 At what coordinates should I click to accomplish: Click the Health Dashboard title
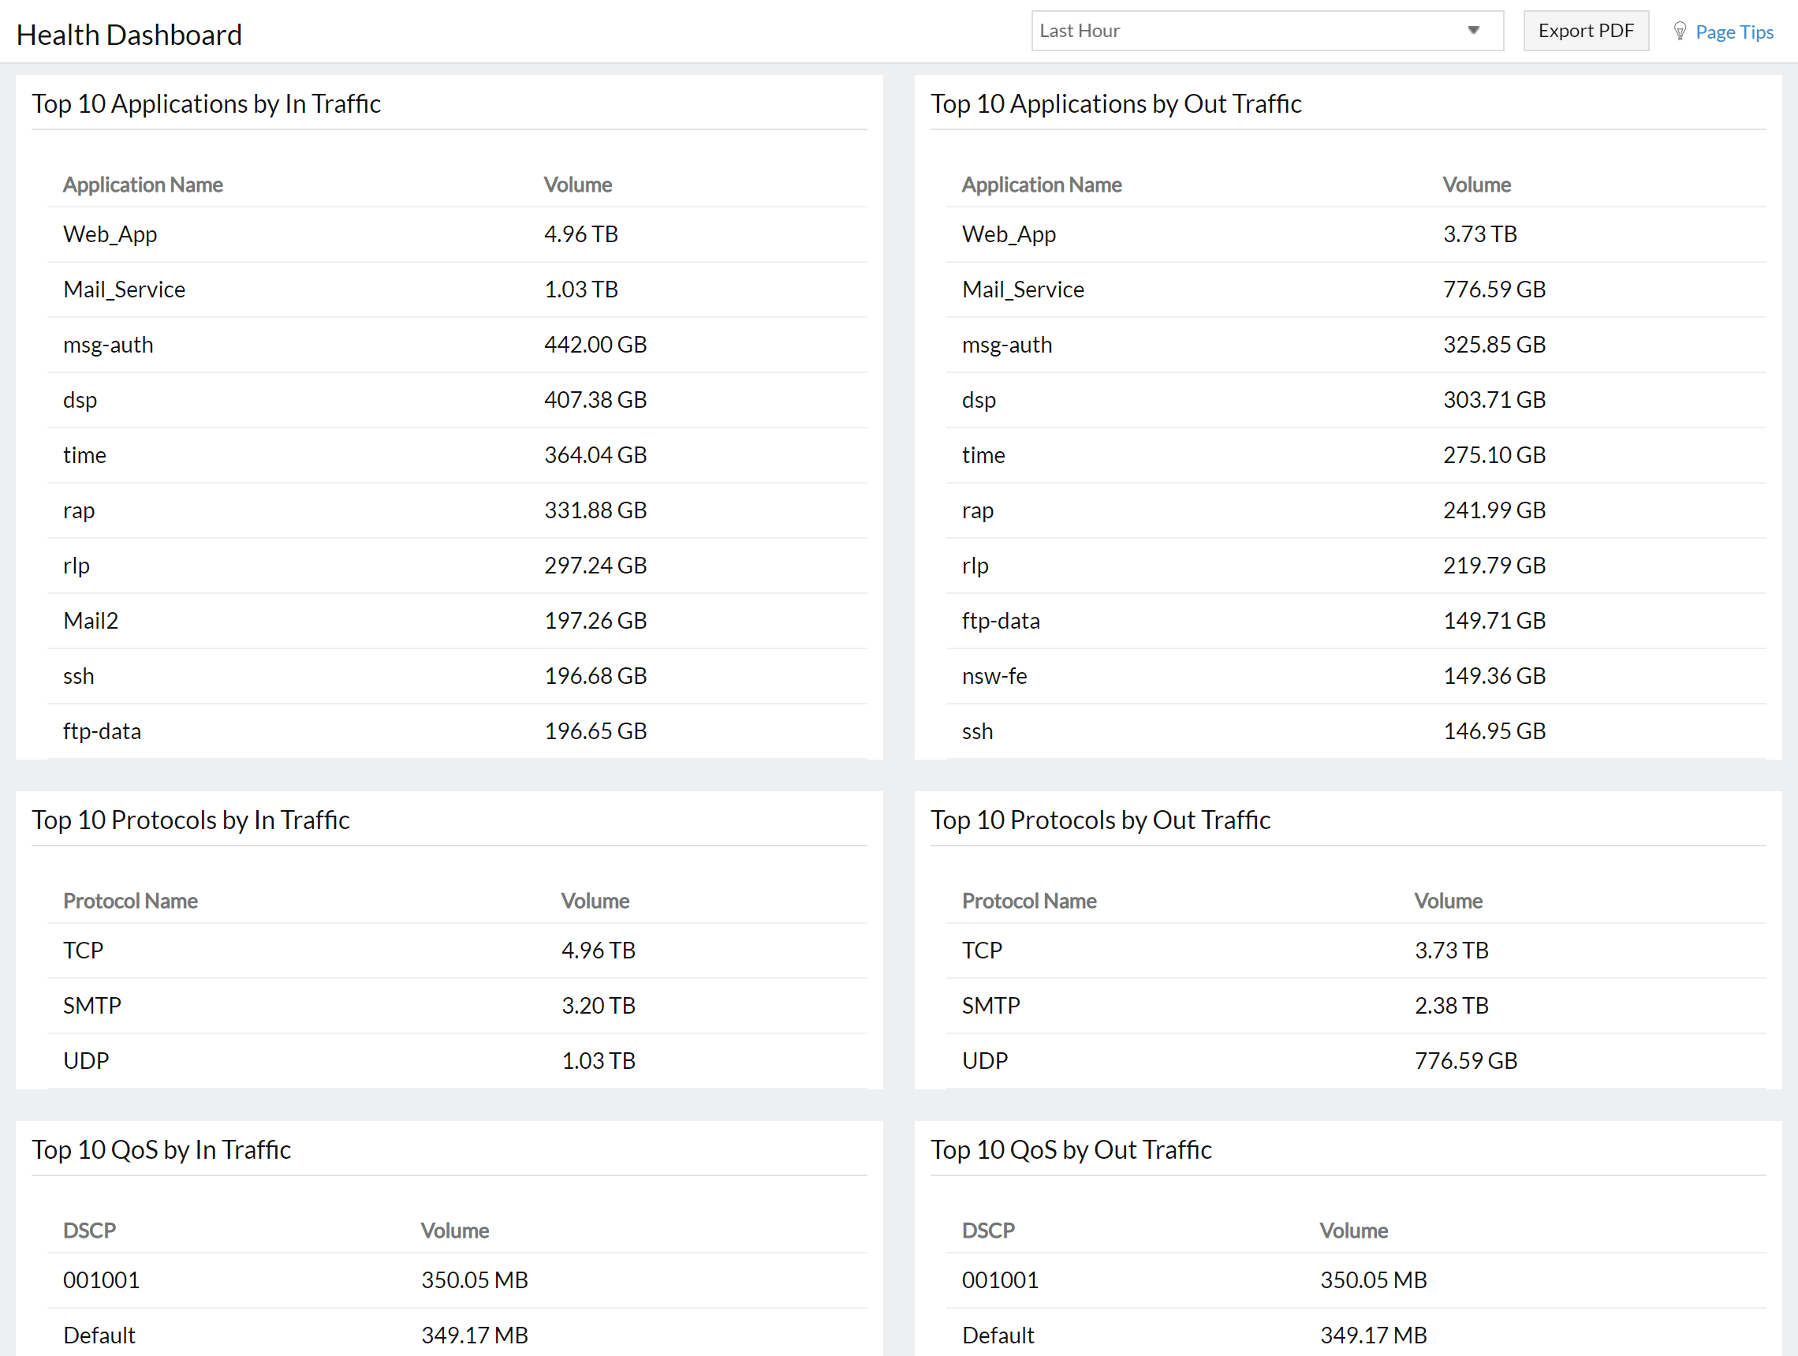coord(129,33)
